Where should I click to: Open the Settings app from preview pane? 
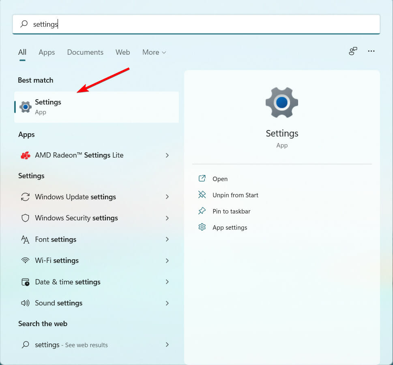[x=220, y=179]
